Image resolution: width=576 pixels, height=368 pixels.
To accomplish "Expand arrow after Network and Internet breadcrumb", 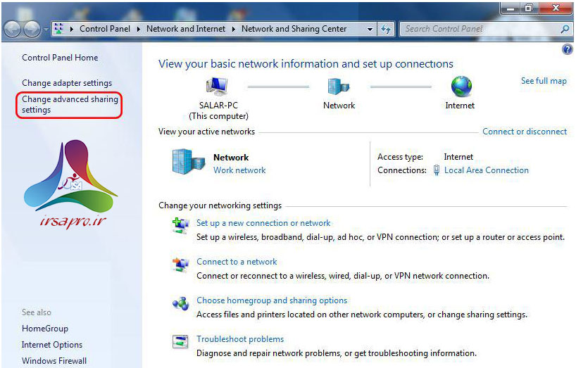I will (x=234, y=29).
